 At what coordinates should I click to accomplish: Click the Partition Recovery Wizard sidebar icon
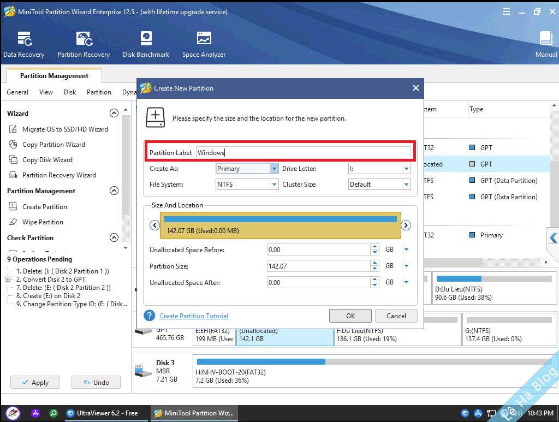(13, 175)
